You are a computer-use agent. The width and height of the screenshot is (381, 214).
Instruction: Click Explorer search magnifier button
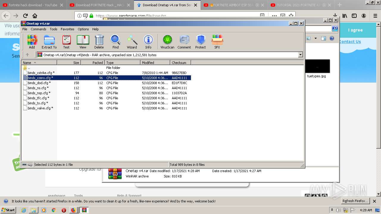pyautogui.click(x=335, y=29)
